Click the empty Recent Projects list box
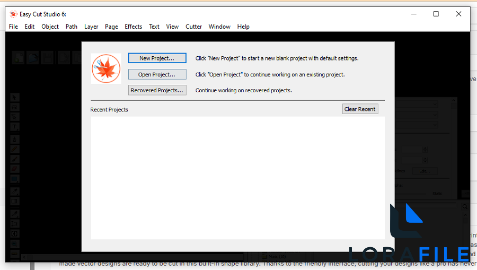Viewport: 477px width, 270px height. pyautogui.click(x=238, y=178)
